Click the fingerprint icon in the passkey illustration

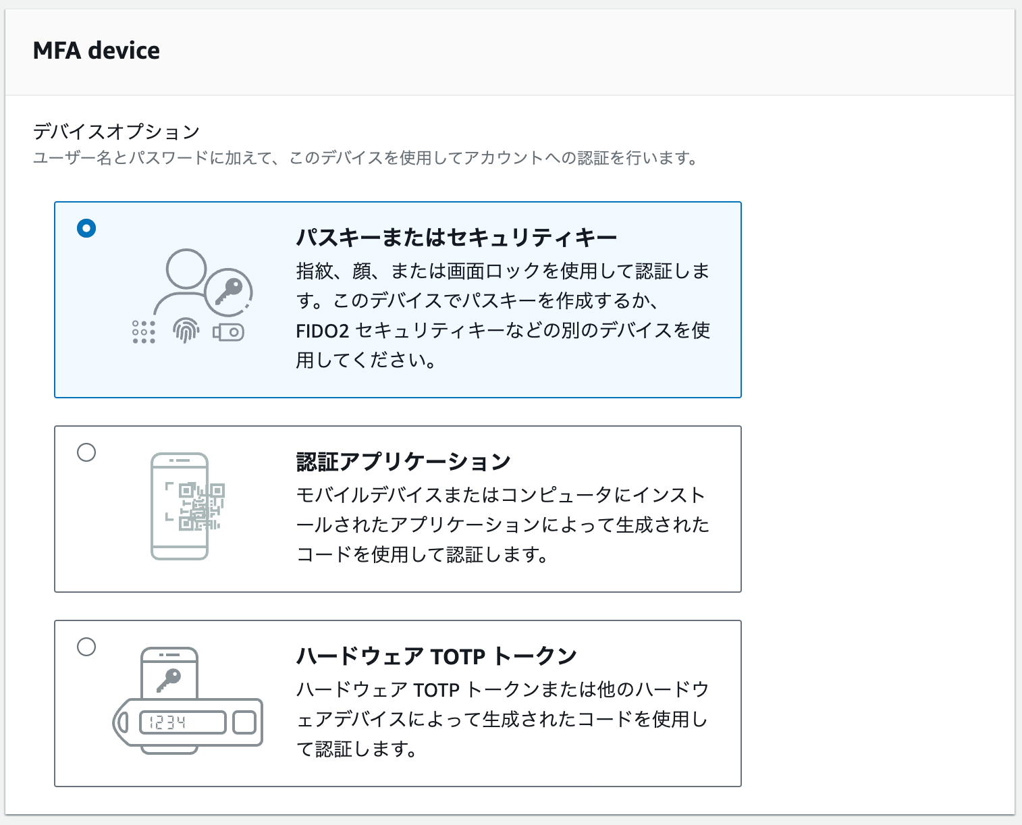pyautogui.click(x=184, y=330)
